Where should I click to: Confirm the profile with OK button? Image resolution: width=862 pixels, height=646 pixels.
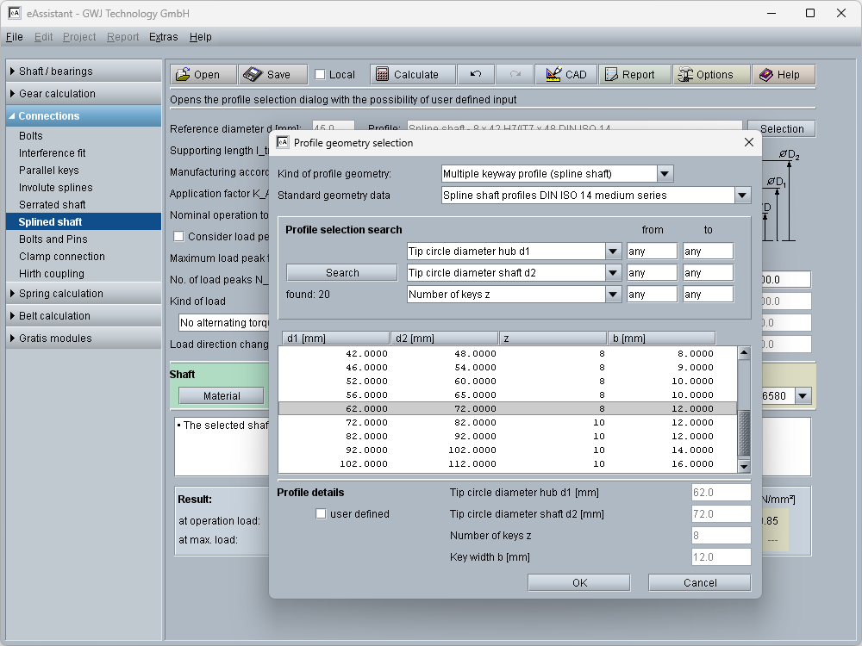(579, 583)
